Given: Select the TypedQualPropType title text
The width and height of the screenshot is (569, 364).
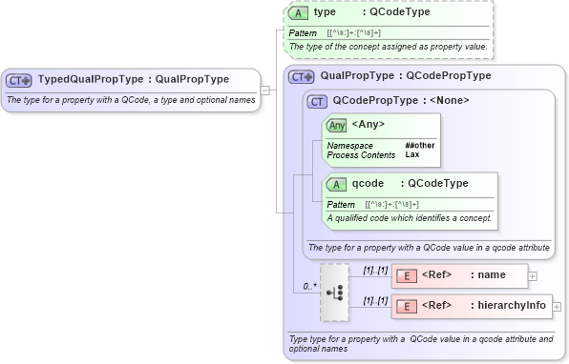Looking at the screenshot, I should point(134,79).
